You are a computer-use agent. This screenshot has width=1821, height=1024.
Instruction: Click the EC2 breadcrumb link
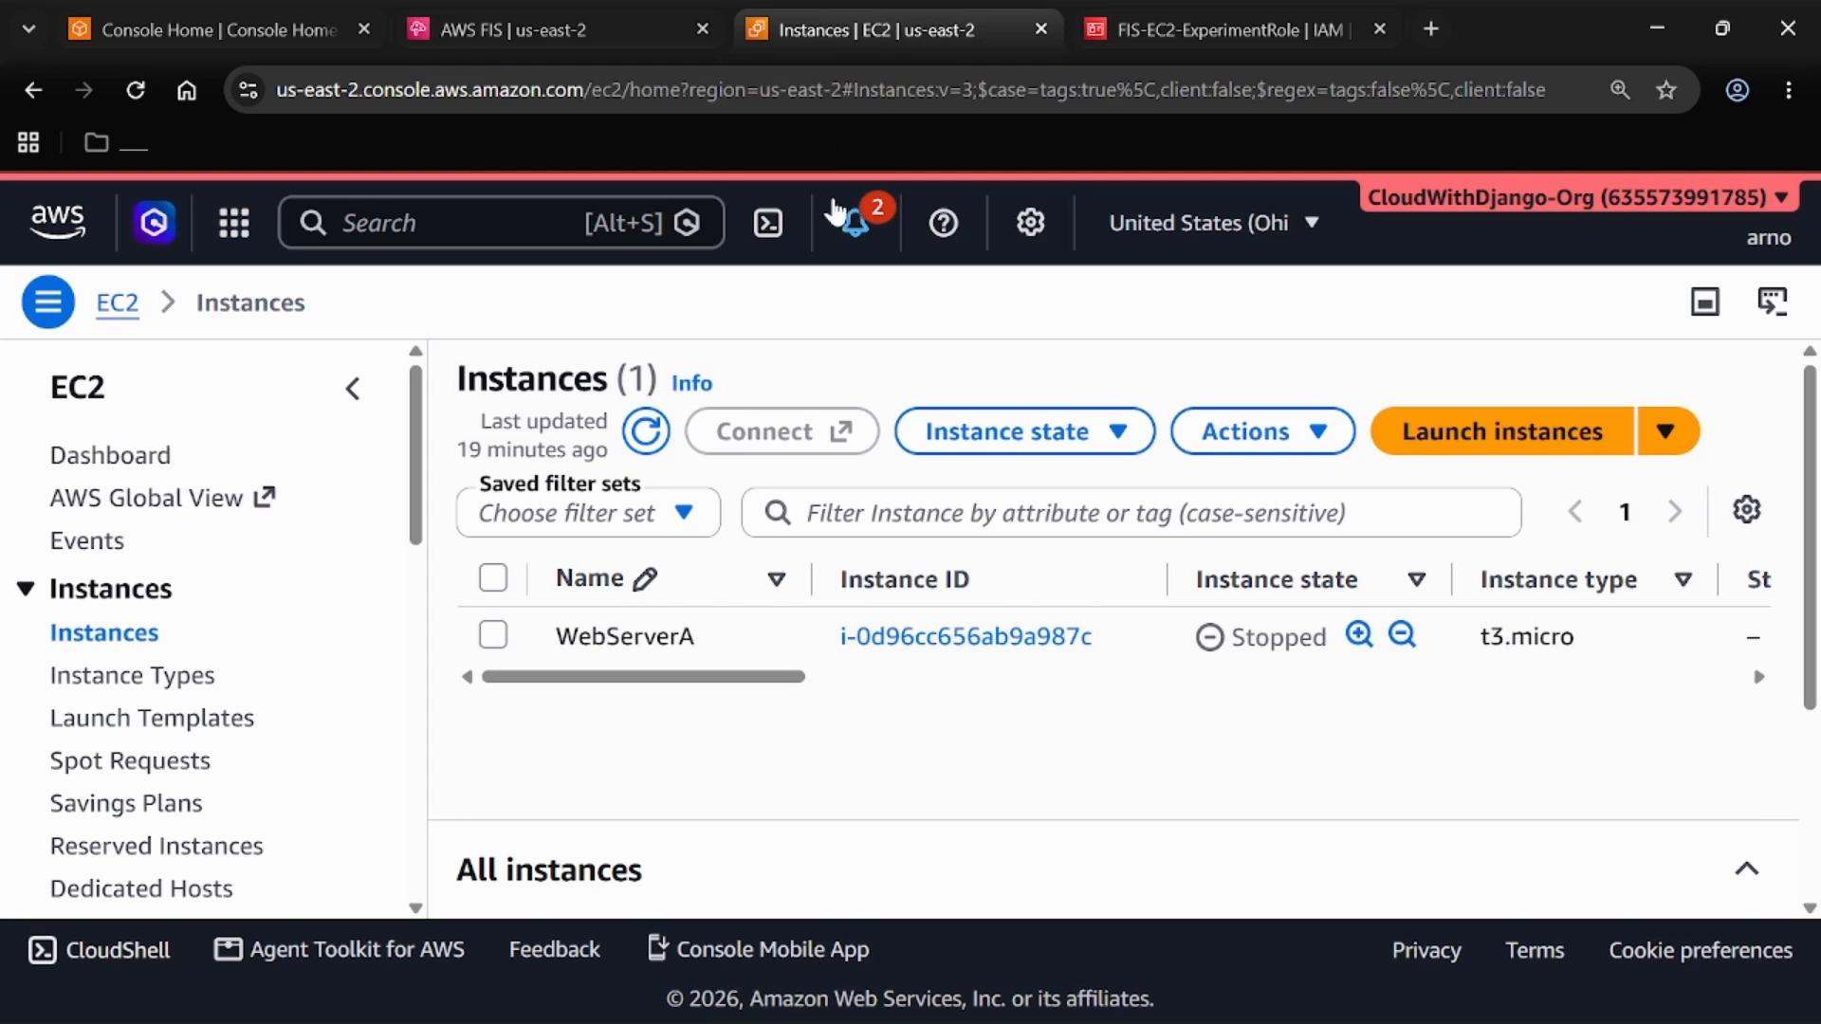(118, 302)
